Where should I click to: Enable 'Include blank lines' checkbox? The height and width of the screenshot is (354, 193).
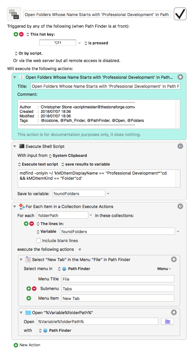click(39, 241)
